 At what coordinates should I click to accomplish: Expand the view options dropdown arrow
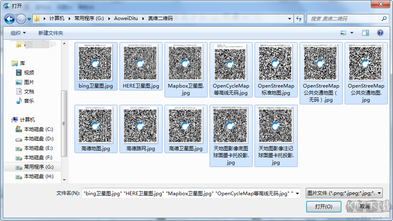point(352,33)
